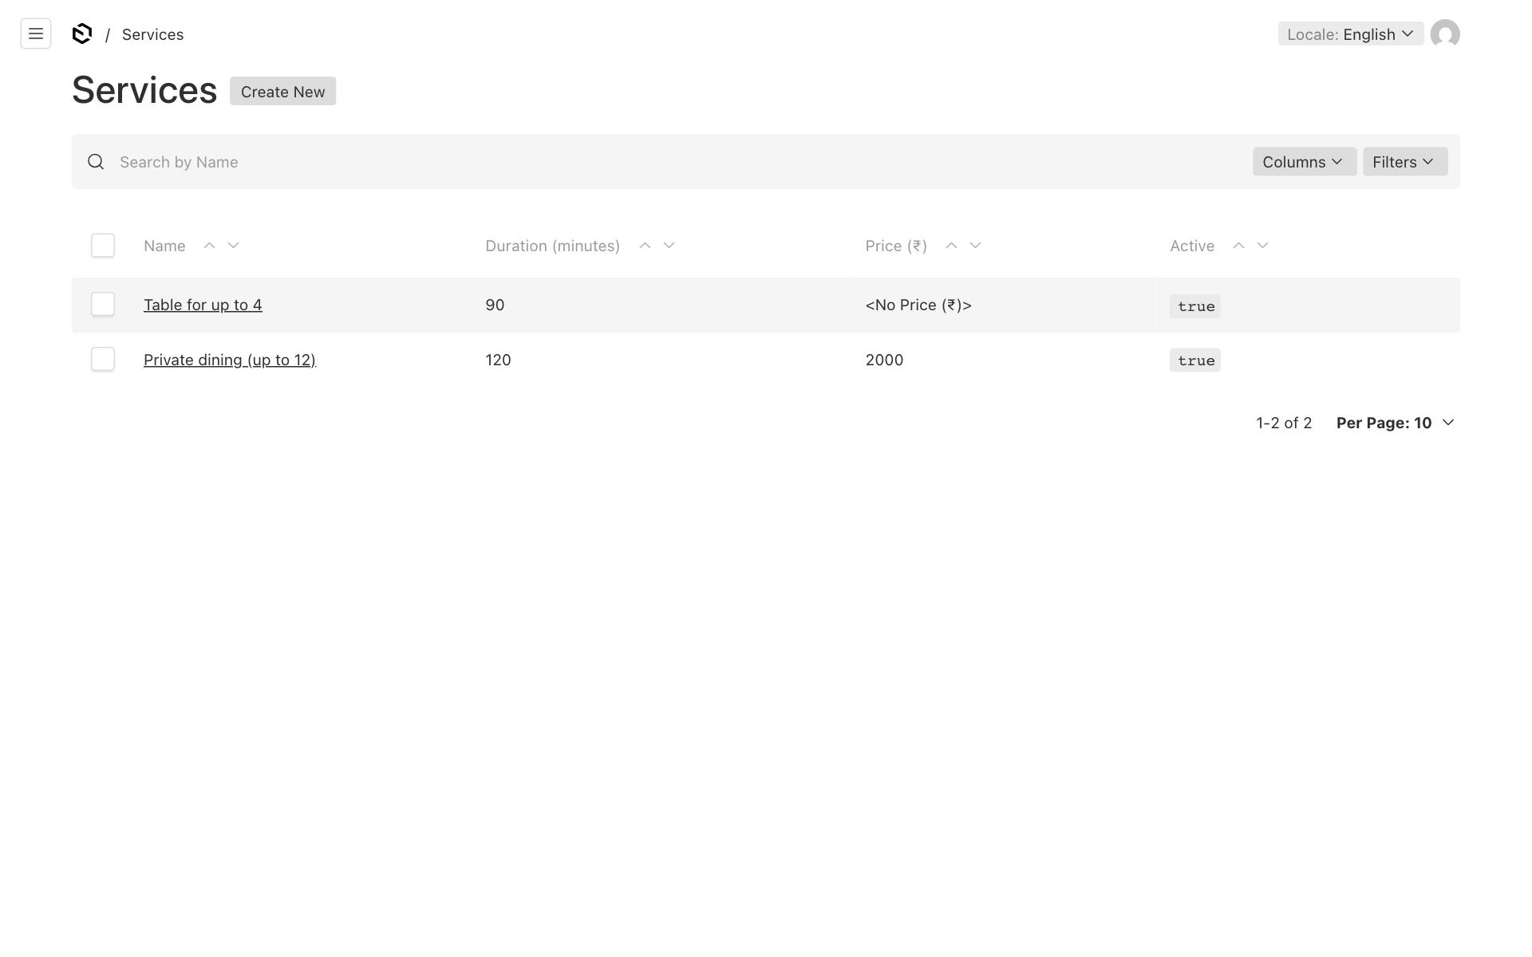Click price value 2000
The image size is (1532, 957).
coord(884,360)
